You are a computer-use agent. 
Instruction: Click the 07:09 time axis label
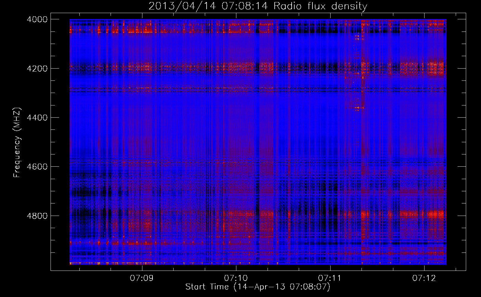(142, 278)
